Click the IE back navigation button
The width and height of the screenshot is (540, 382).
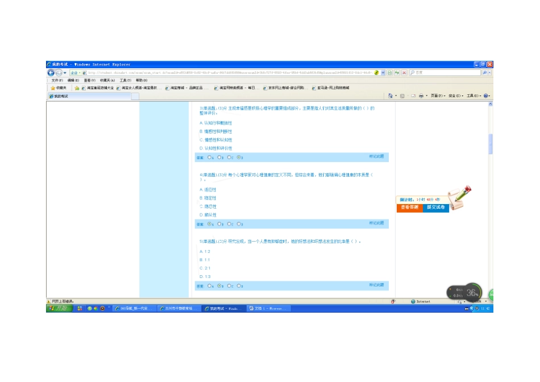(51, 73)
